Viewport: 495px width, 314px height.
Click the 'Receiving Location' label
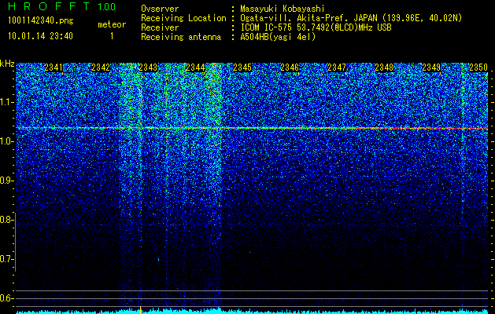pos(183,18)
